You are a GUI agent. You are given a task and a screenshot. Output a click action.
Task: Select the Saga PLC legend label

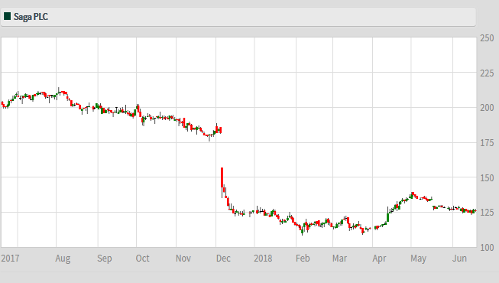(x=31, y=17)
